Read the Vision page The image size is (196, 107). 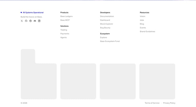[x=143, y=16]
